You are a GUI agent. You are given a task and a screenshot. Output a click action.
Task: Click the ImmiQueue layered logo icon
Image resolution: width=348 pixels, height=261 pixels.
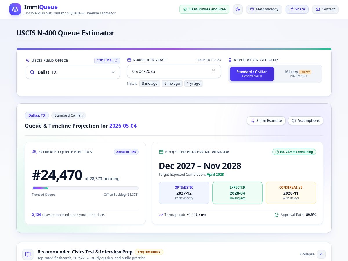point(15,9)
